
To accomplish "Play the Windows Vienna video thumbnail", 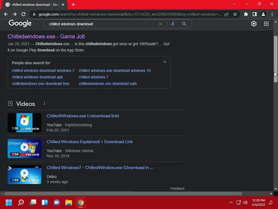I will 24,149.
